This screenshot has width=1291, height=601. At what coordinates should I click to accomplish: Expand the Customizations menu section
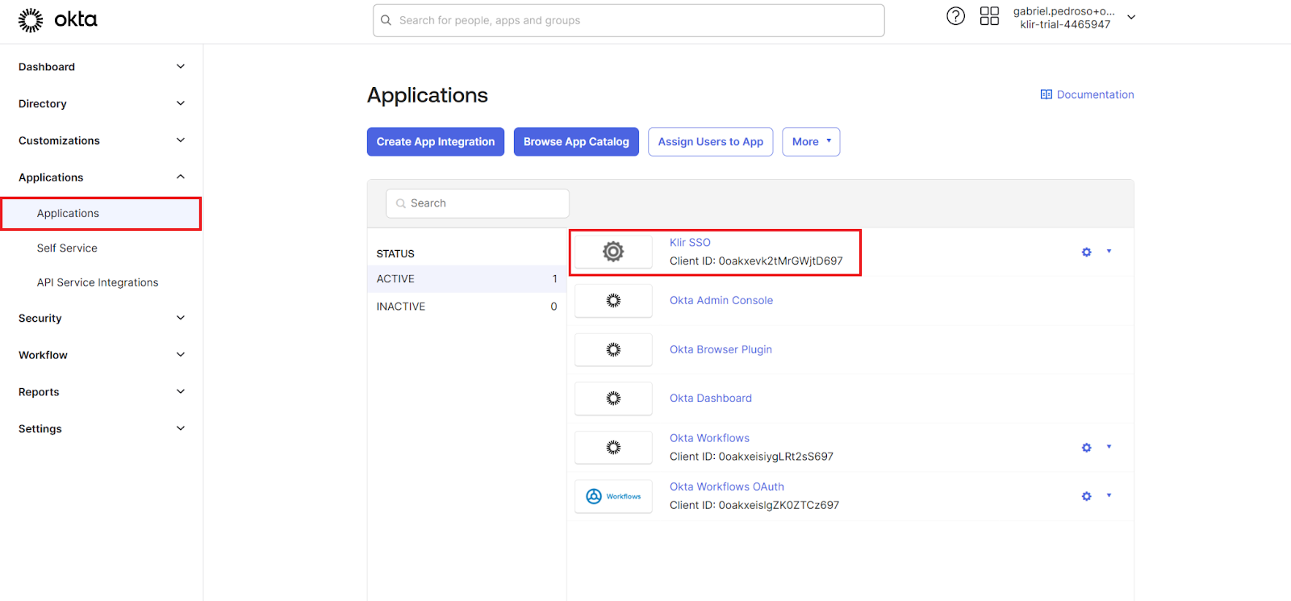(181, 140)
